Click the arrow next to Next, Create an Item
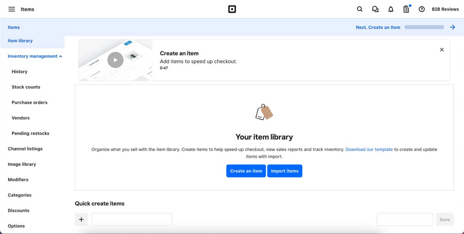The width and height of the screenshot is (464, 234). 452,27
